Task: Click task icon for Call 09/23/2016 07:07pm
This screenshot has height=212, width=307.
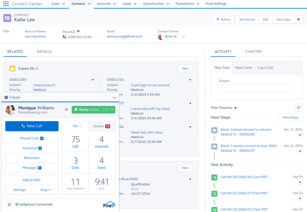Action: 214,194
